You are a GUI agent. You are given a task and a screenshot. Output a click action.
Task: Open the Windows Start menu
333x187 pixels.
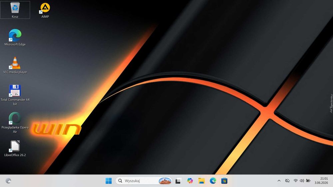click(x=109, y=181)
